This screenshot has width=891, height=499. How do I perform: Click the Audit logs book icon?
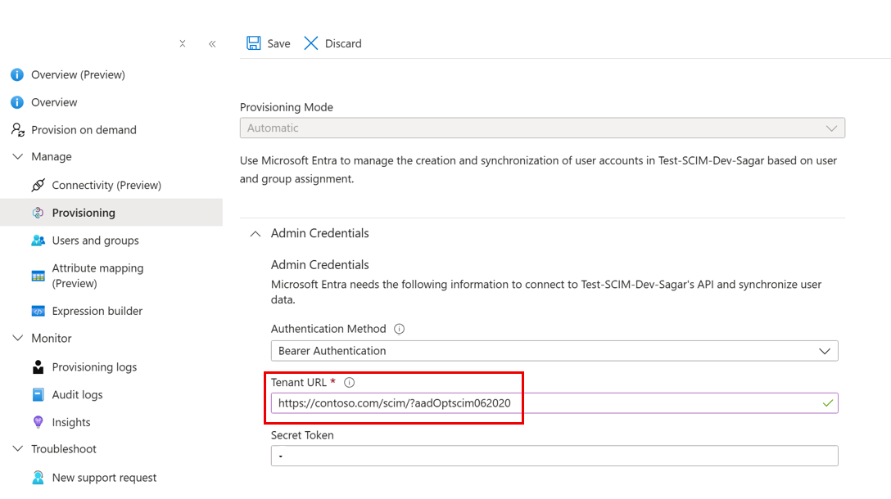(38, 394)
